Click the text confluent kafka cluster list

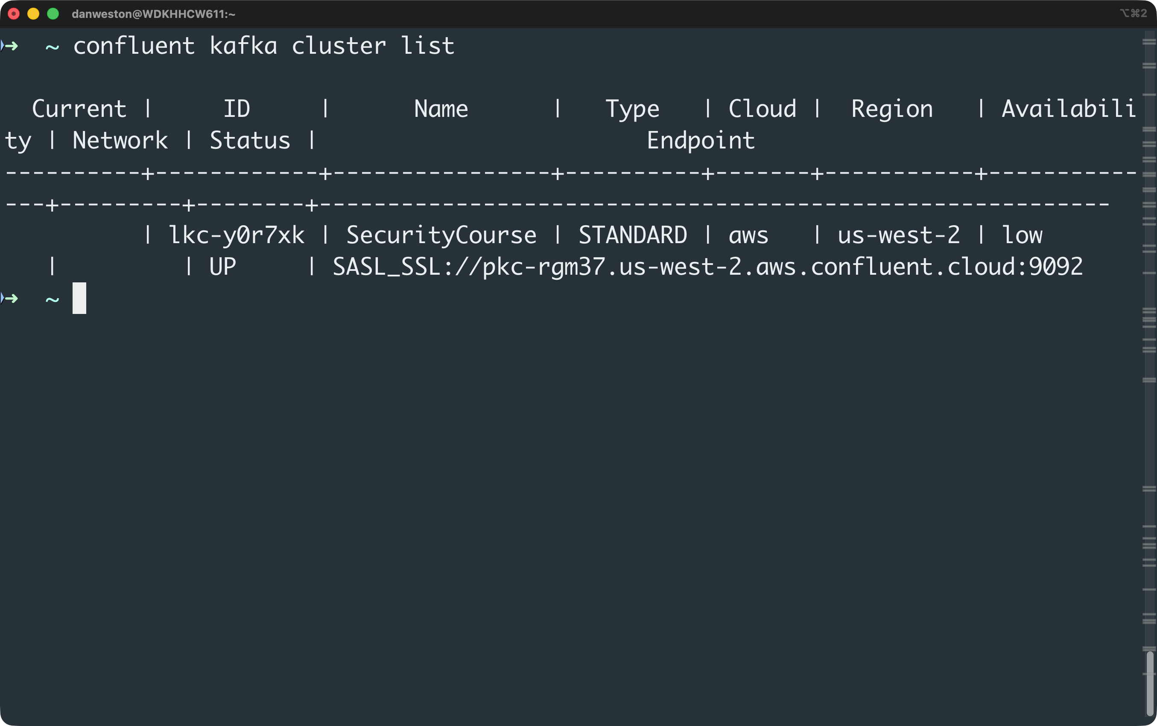pyautogui.click(x=263, y=46)
